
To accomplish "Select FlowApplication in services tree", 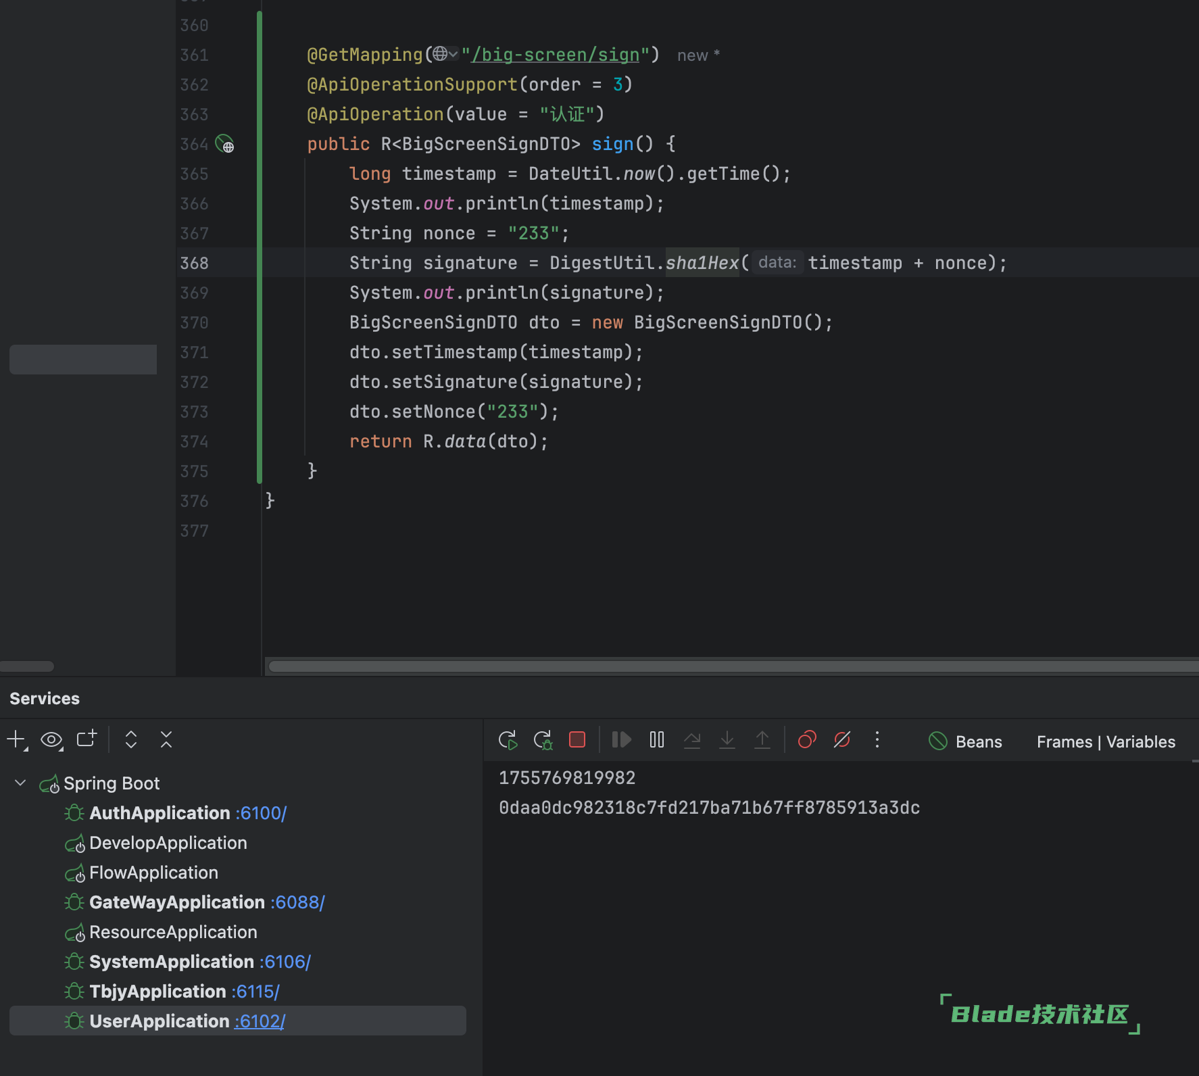I will tap(153, 872).
